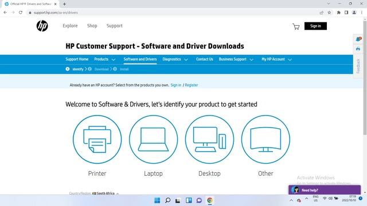The width and height of the screenshot is (367, 206).
Task: Open Shop menu
Action: coord(92,26)
